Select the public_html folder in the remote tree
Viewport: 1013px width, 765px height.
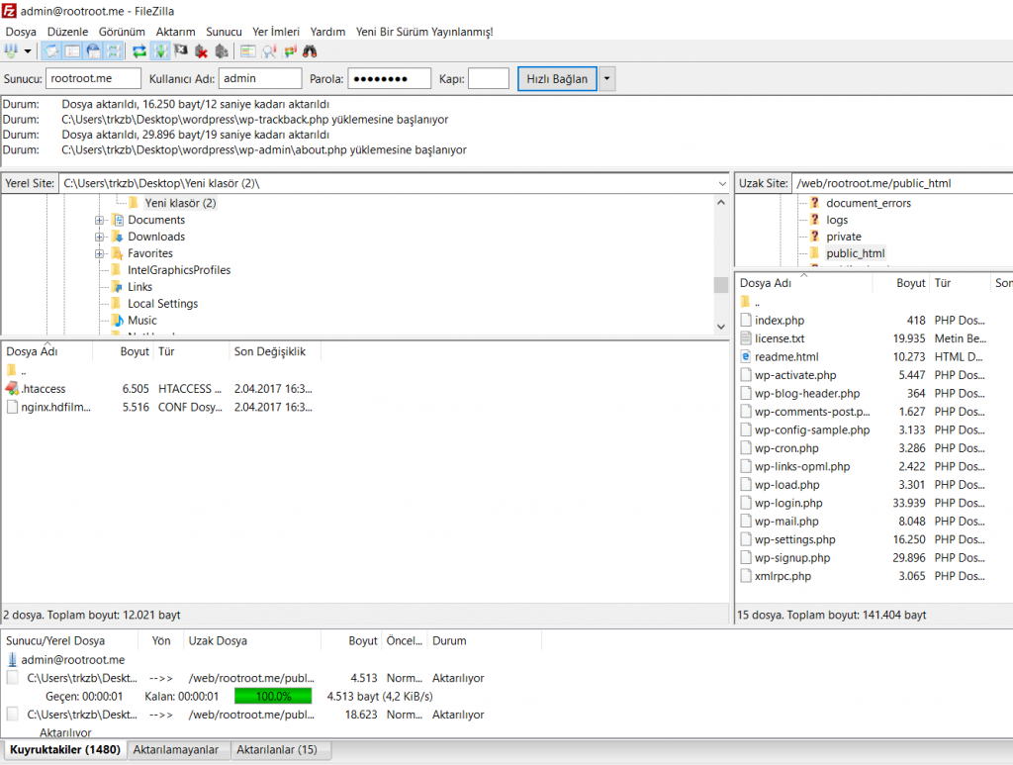pos(856,253)
